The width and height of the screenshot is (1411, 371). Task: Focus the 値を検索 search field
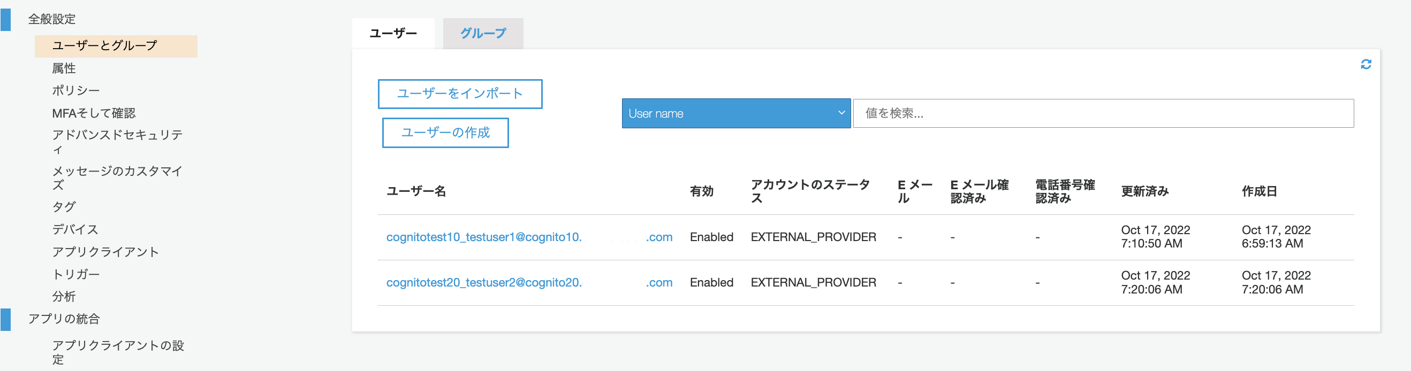click(x=1103, y=113)
